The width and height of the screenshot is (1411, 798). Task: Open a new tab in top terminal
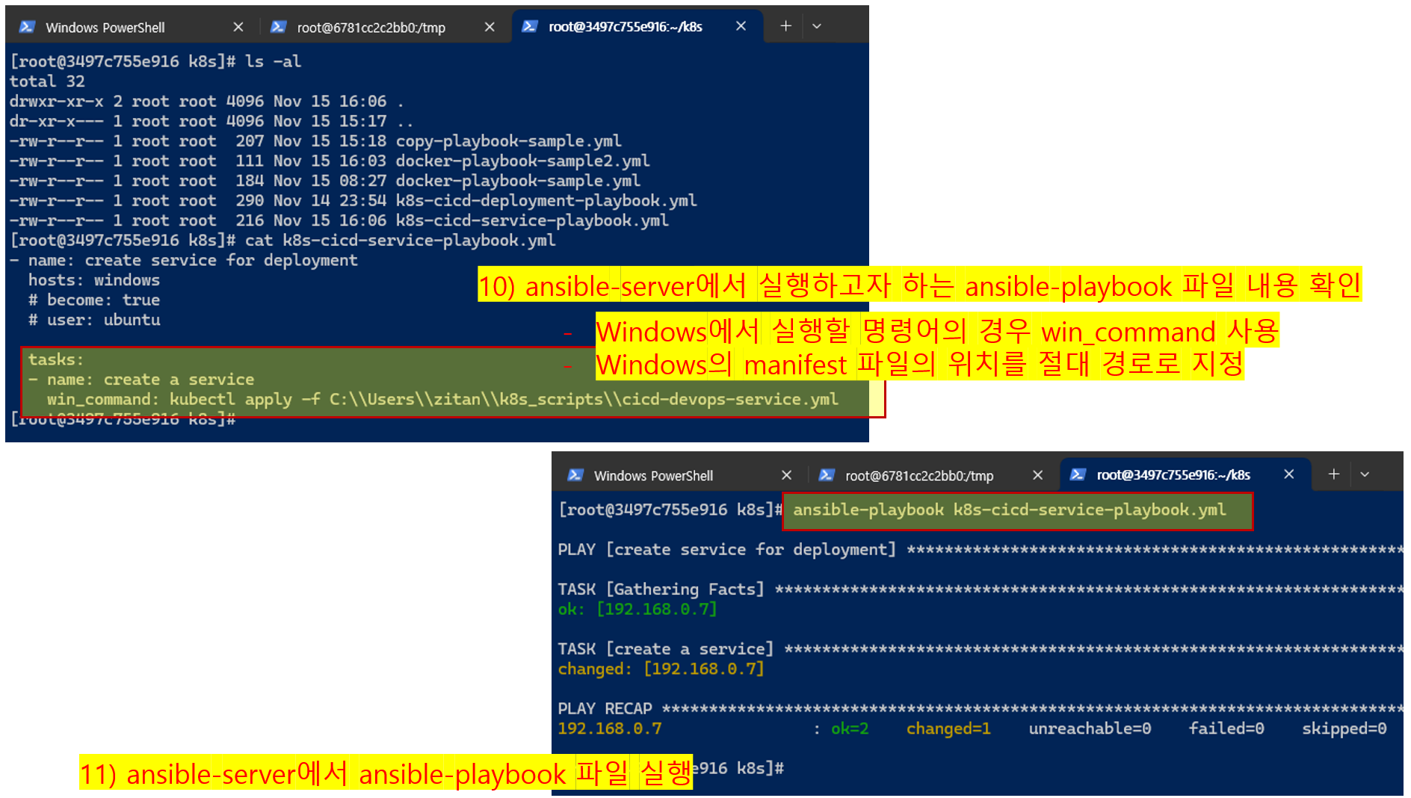point(785,26)
